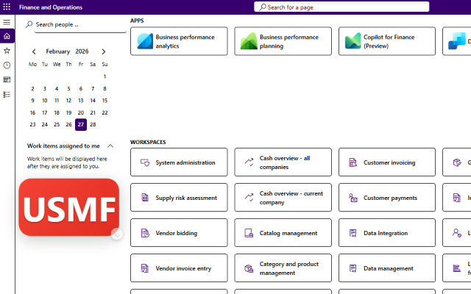Image resolution: width=471 pixels, height=294 pixels.
Task: Select February 20 in the calendar
Action: (x=81, y=112)
